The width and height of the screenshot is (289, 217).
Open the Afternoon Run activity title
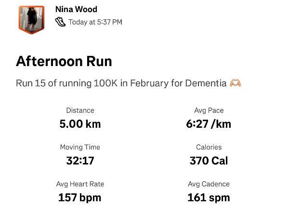[64, 61]
